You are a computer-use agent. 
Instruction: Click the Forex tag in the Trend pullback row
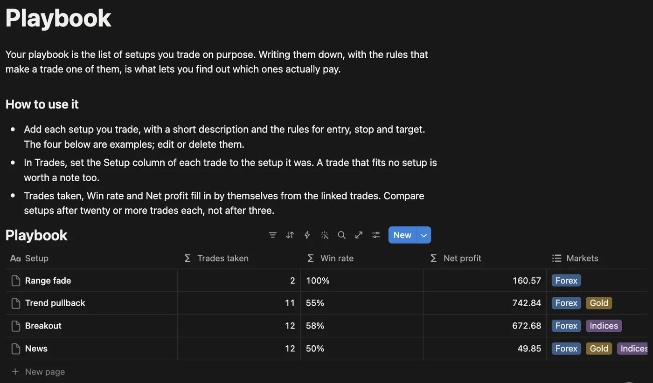[x=566, y=303]
